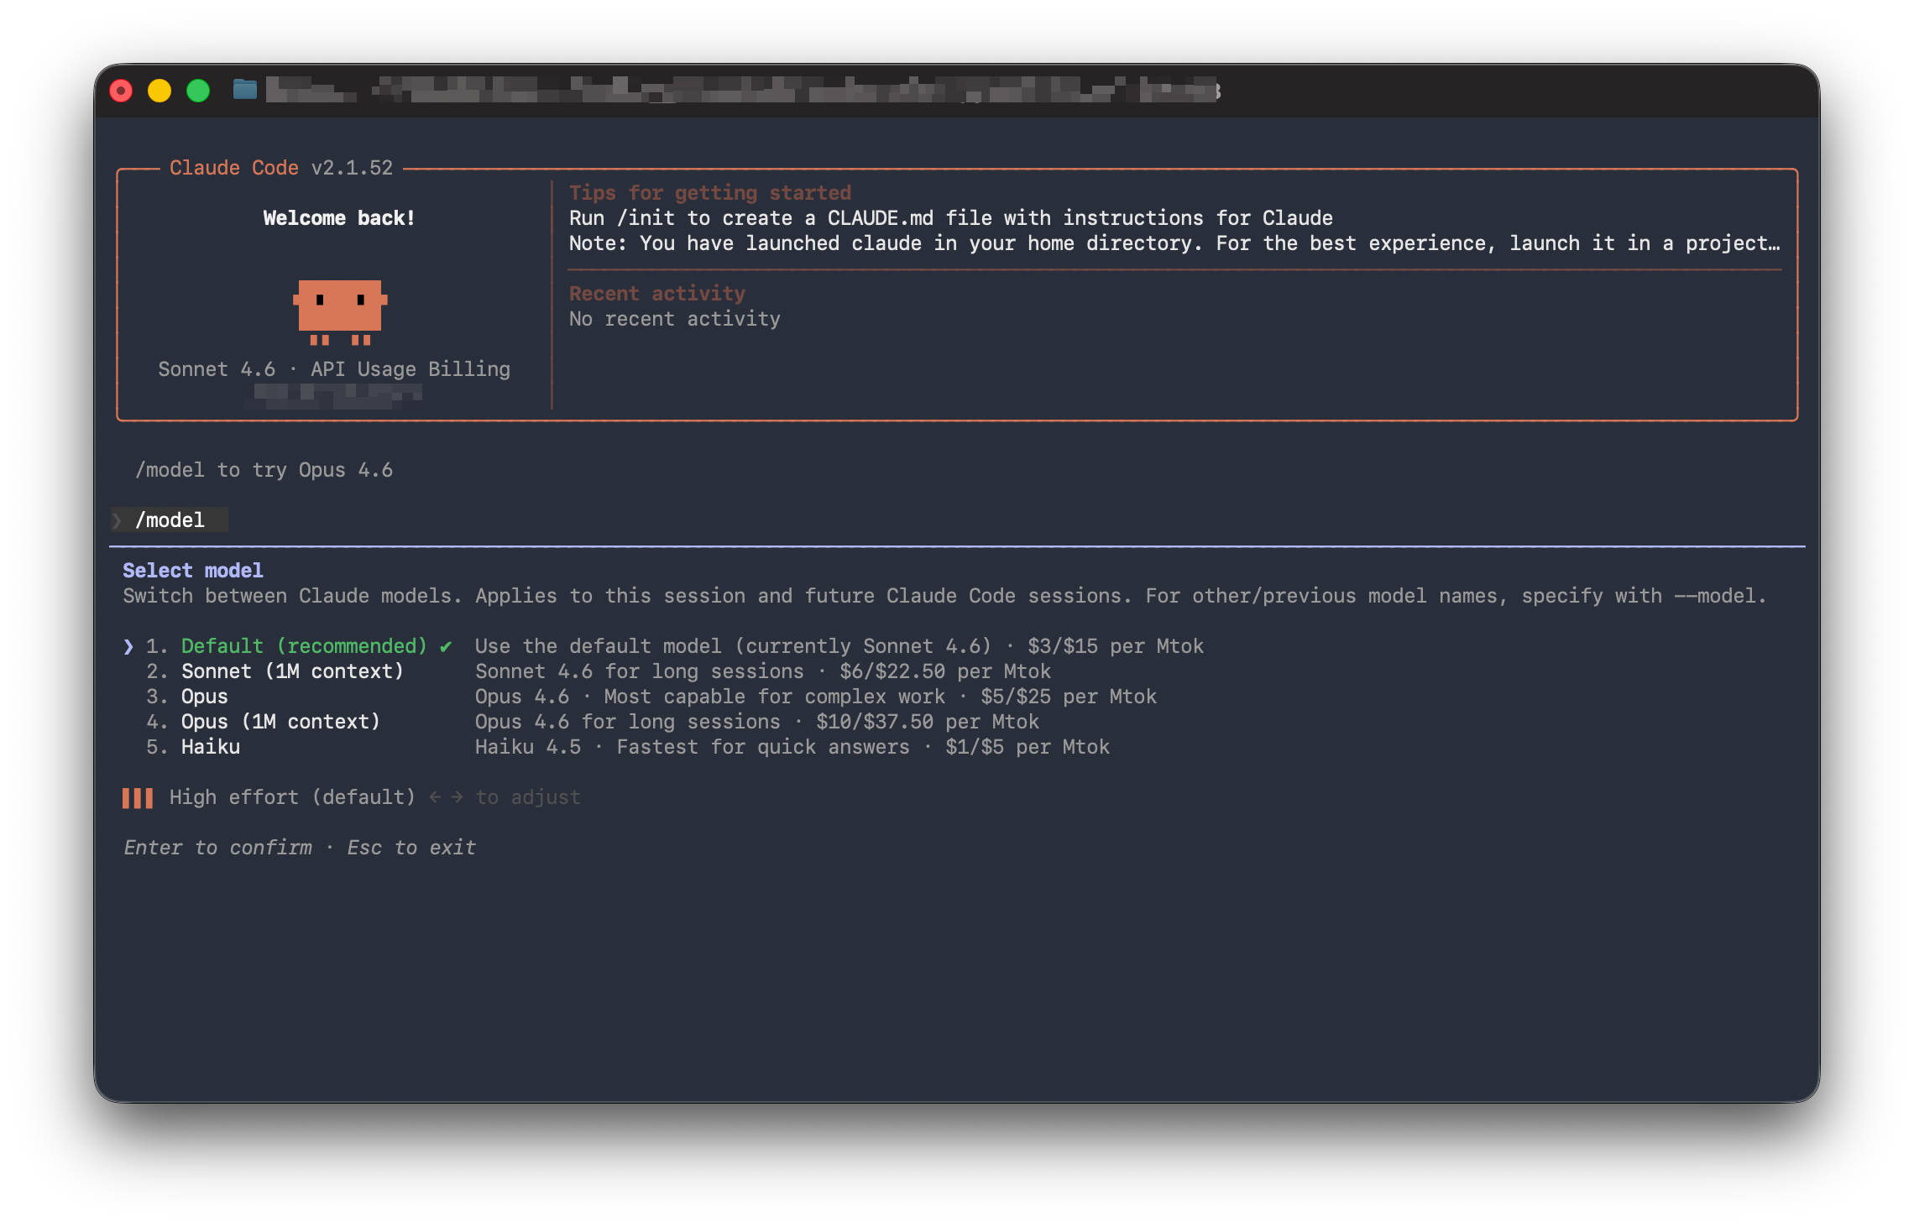Click '/model to try Opus 4.6' tip
Screen dimensions: 1914x1227
point(264,470)
